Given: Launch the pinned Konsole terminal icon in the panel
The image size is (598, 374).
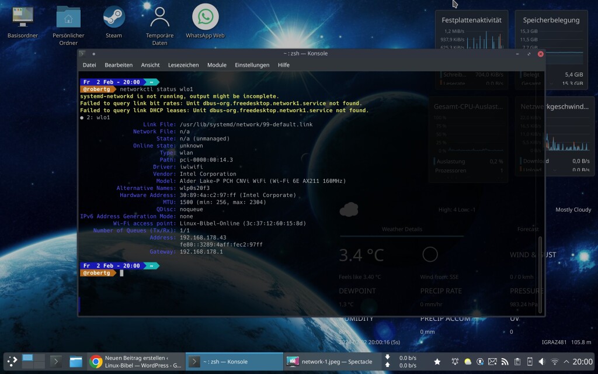Looking at the screenshot, I should [x=55, y=361].
